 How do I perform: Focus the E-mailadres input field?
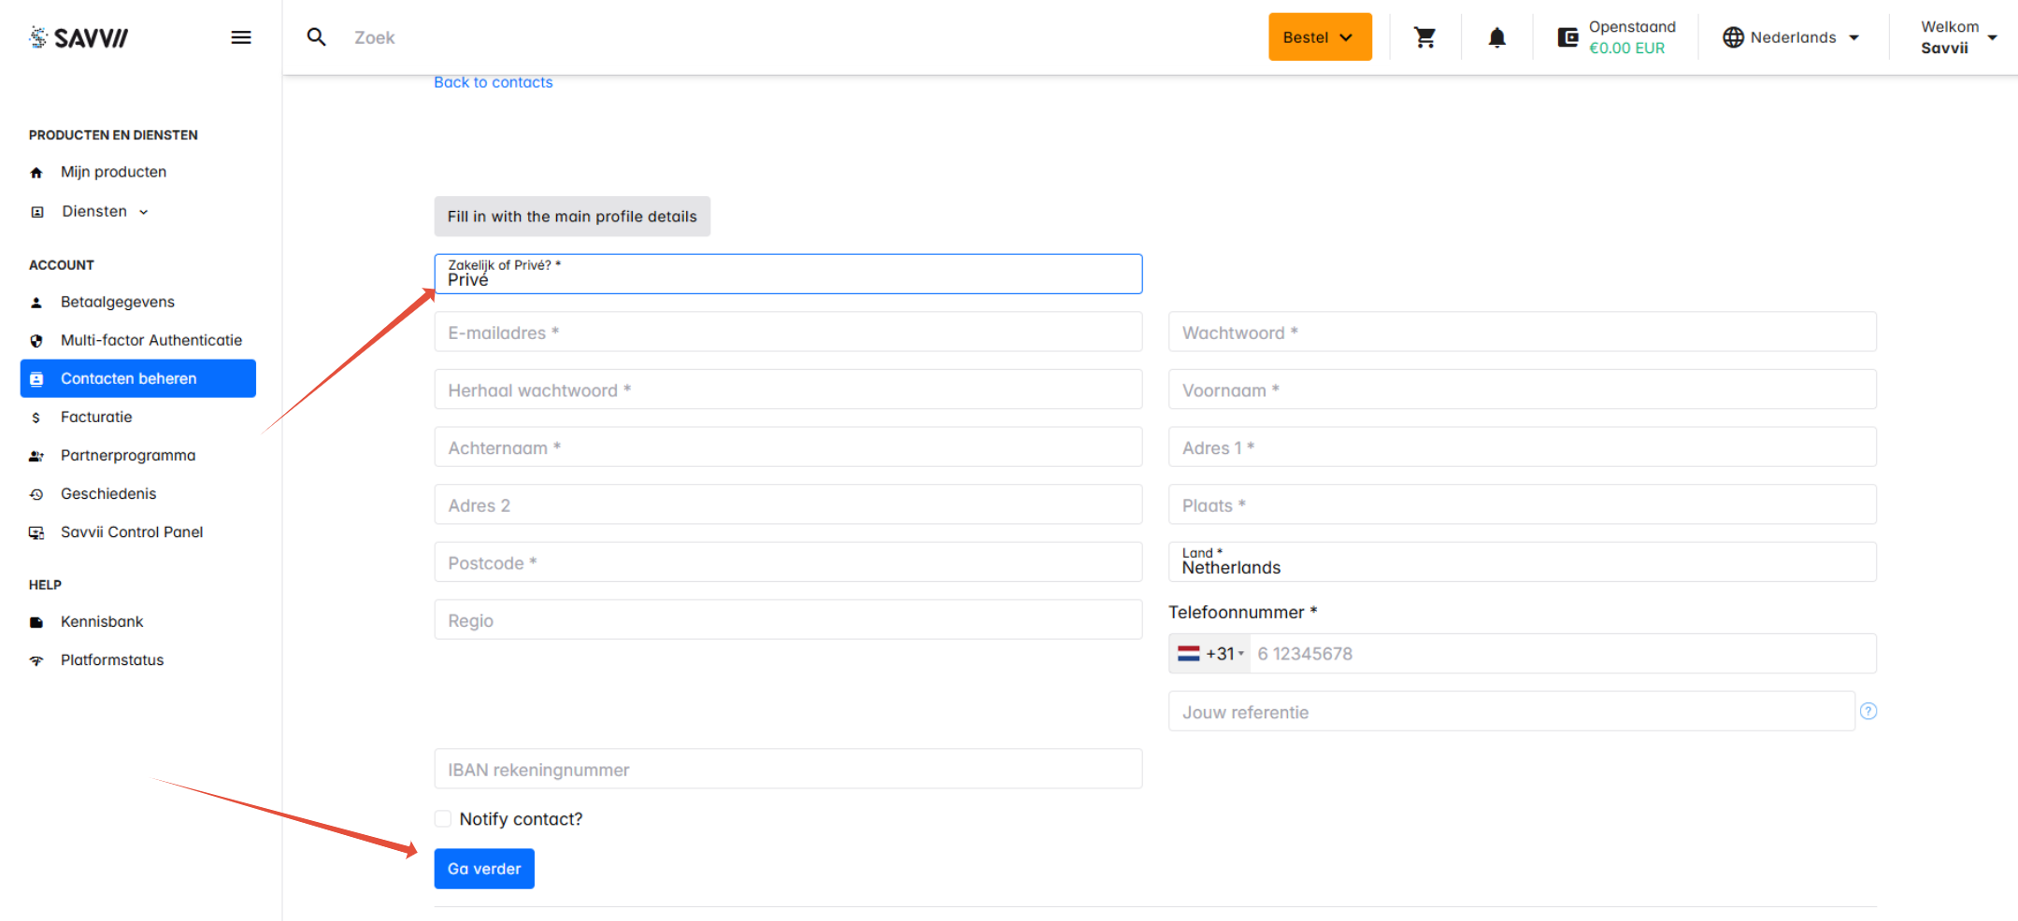click(x=787, y=333)
